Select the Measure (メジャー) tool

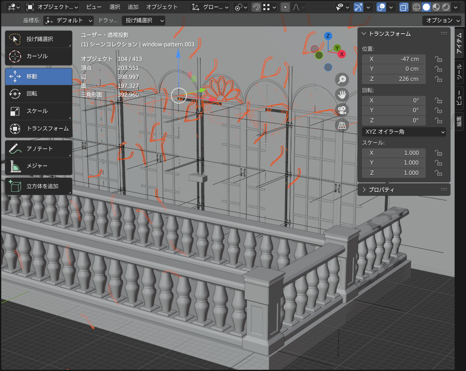coord(39,166)
